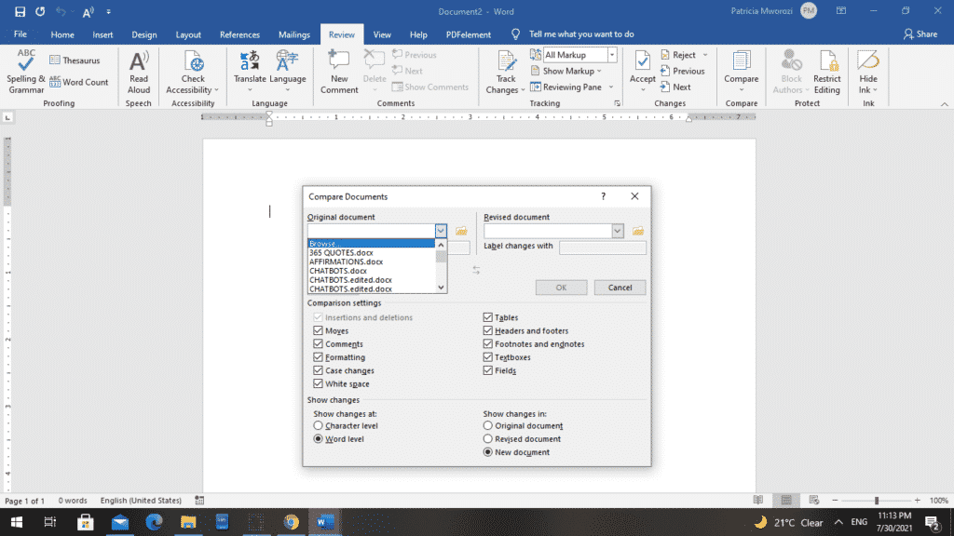This screenshot has height=536, width=954.
Task: Toggle the Formatting checkbox
Action: (318, 357)
